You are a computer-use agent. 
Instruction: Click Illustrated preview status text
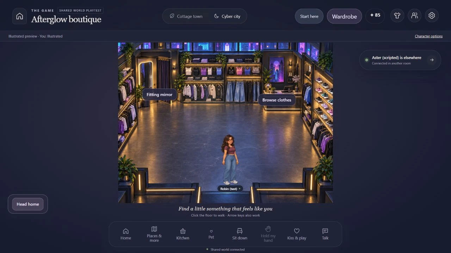(x=35, y=36)
